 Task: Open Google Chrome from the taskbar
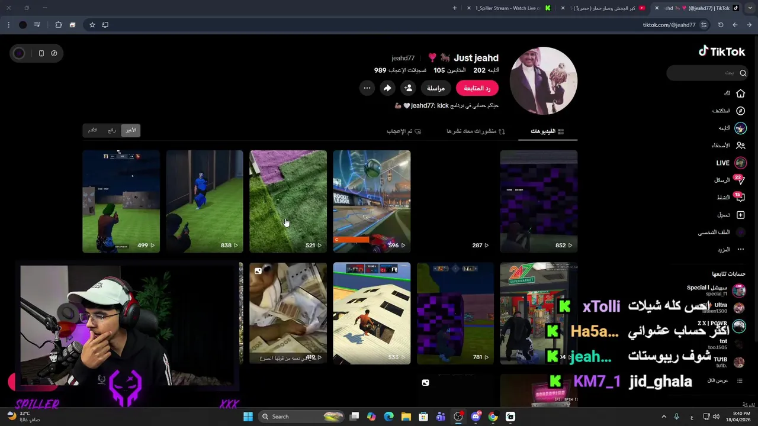pyautogui.click(x=493, y=417)
